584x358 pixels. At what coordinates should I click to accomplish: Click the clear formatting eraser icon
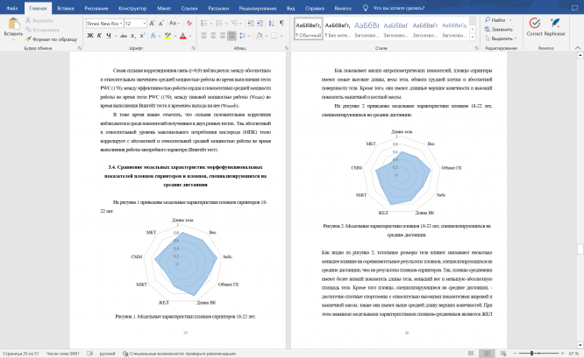tap(189, 23)
